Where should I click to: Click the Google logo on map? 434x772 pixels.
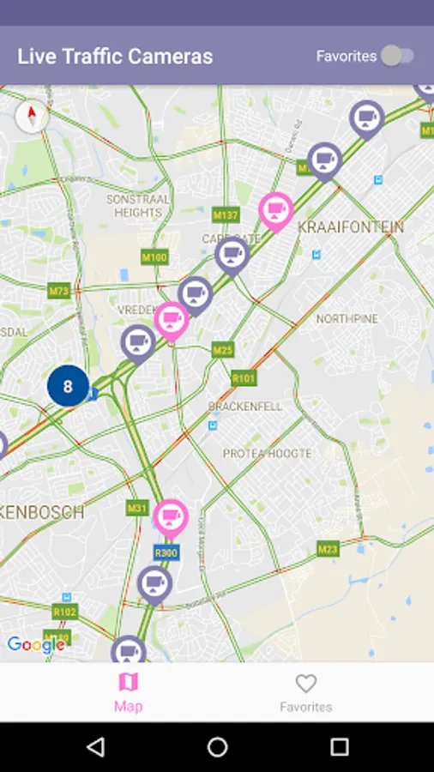pyautogui.click(x=36, y=644)
